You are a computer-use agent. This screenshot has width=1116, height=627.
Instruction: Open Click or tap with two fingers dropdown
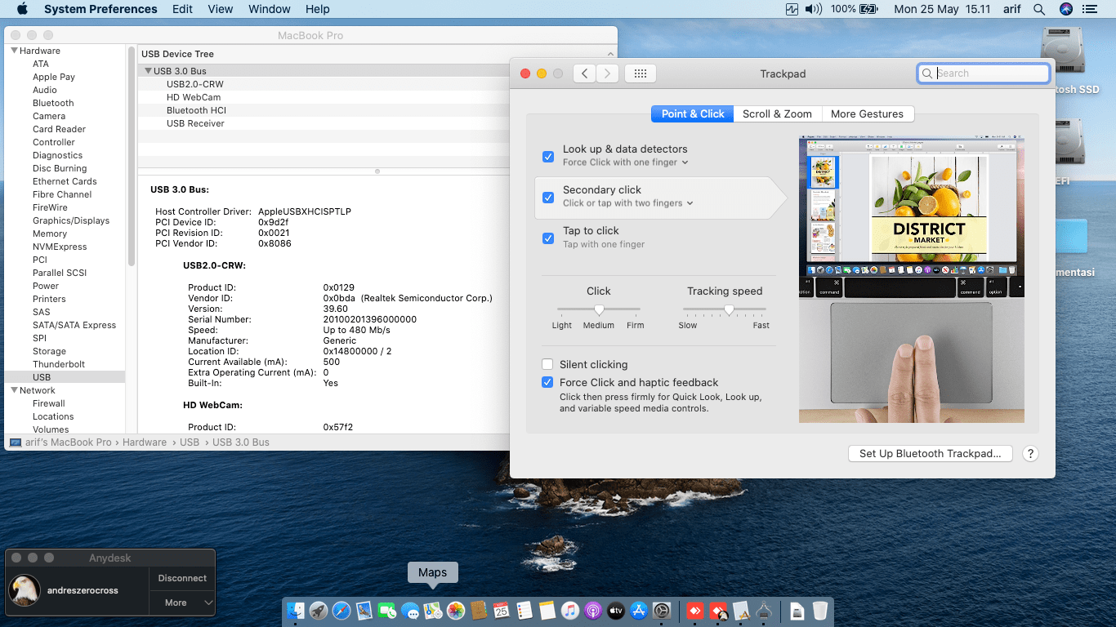coord(628,203)
